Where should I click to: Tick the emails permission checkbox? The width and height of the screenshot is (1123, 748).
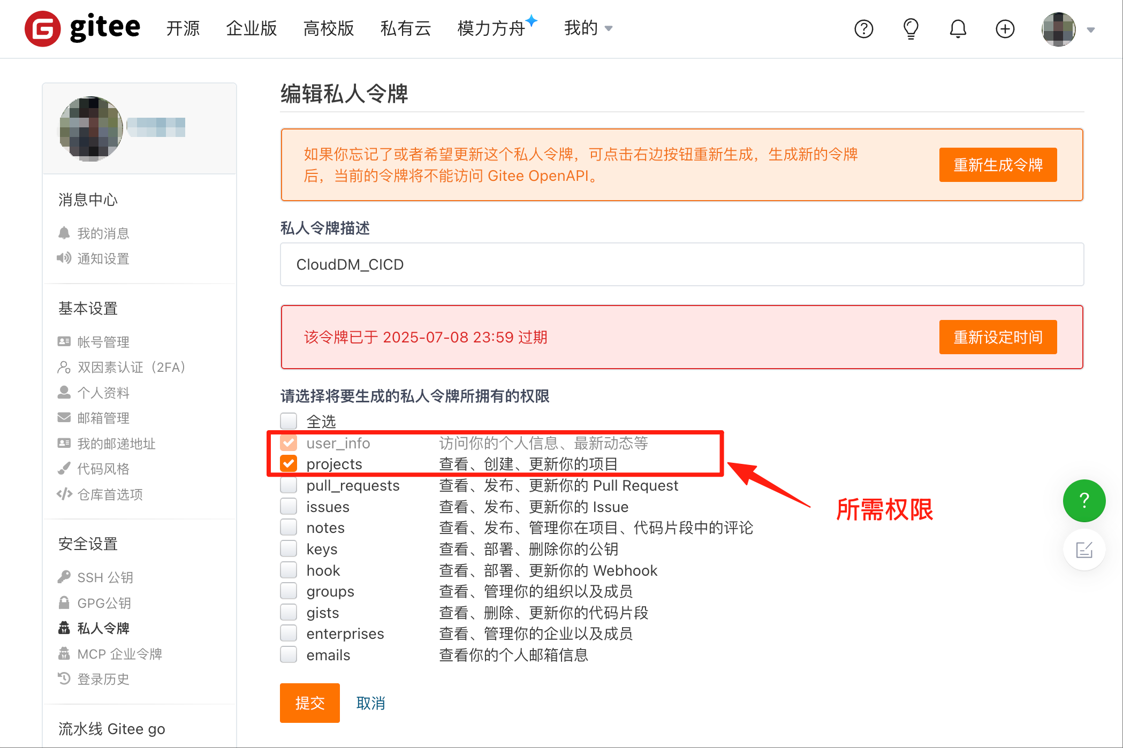click(289, 654)
